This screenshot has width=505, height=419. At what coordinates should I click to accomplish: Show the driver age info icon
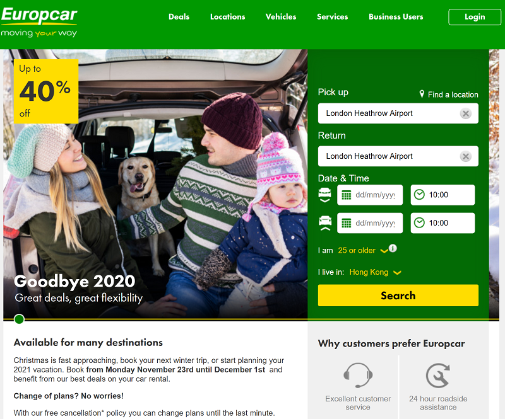point(393,248)
